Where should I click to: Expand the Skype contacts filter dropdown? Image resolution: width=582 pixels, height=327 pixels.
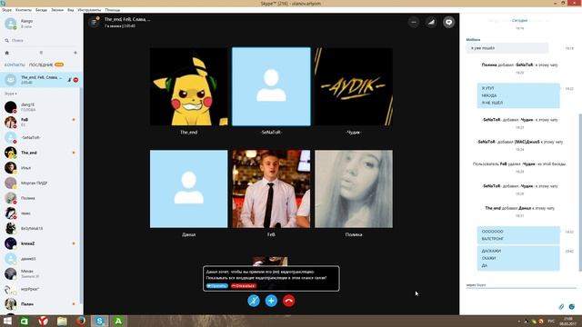(x=10, y=94)
